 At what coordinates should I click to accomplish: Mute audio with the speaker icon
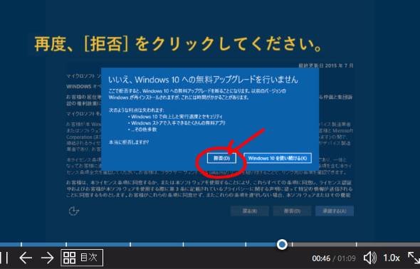tap(370, 258)
